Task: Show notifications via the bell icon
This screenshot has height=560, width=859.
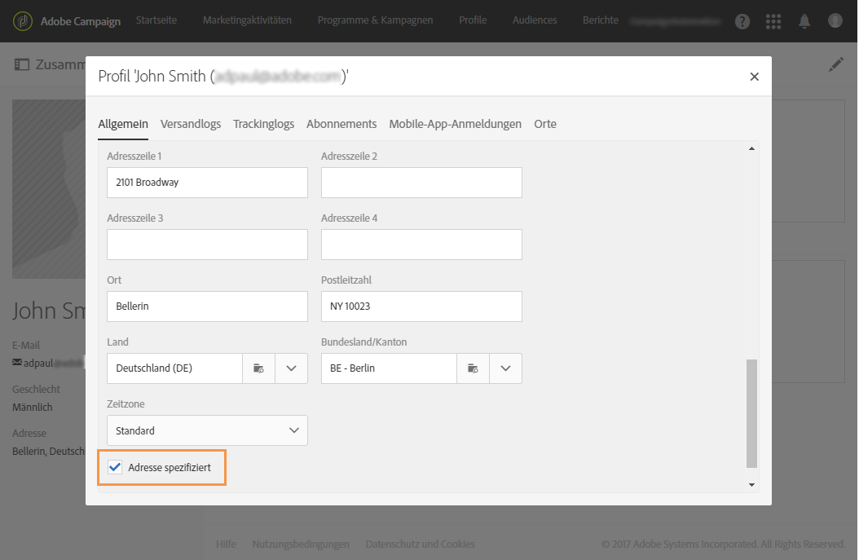Action: (x=804, y=21)
